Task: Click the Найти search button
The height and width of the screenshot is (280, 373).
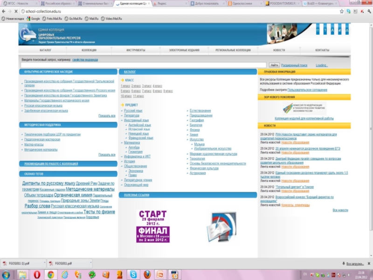Action: pos(274,65)
